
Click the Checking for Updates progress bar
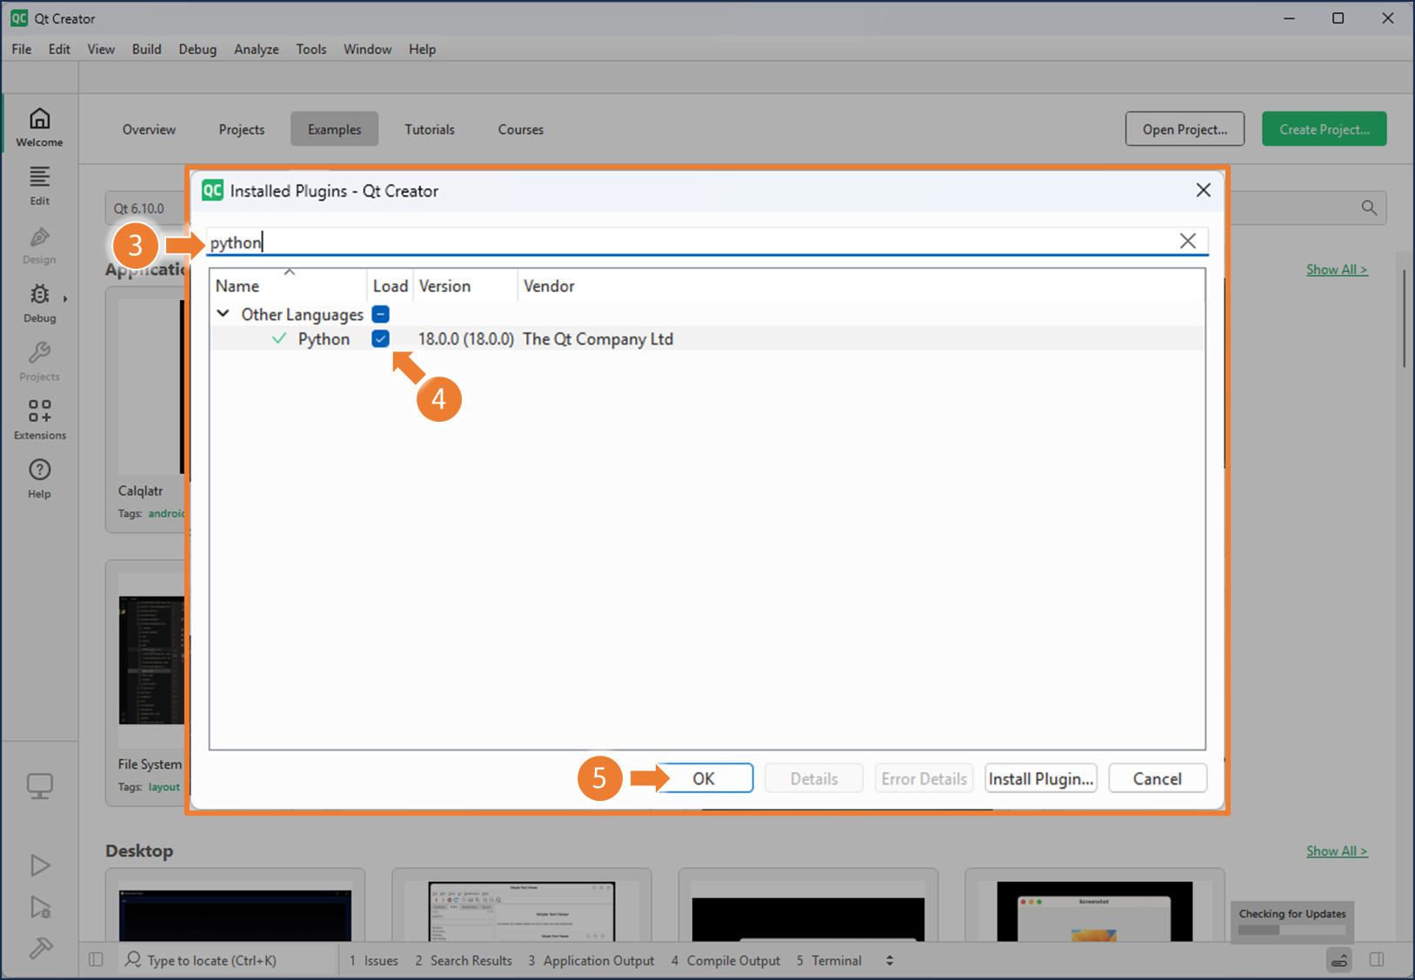click(1292, 930)
